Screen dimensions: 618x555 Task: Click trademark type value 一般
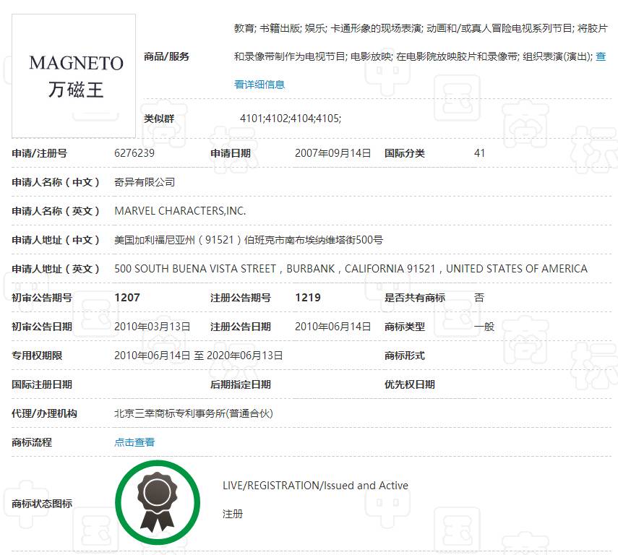point(484,327)
